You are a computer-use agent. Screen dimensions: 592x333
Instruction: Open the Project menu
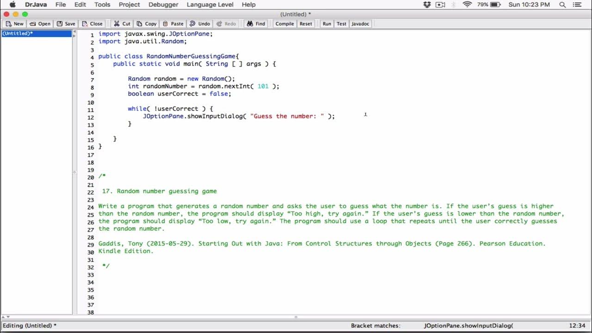click(x=129, y=5)
